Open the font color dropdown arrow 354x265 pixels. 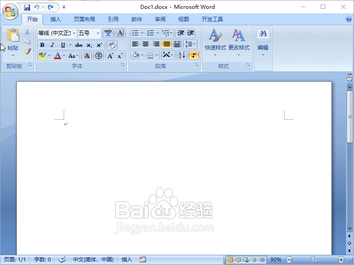(63, 55)
